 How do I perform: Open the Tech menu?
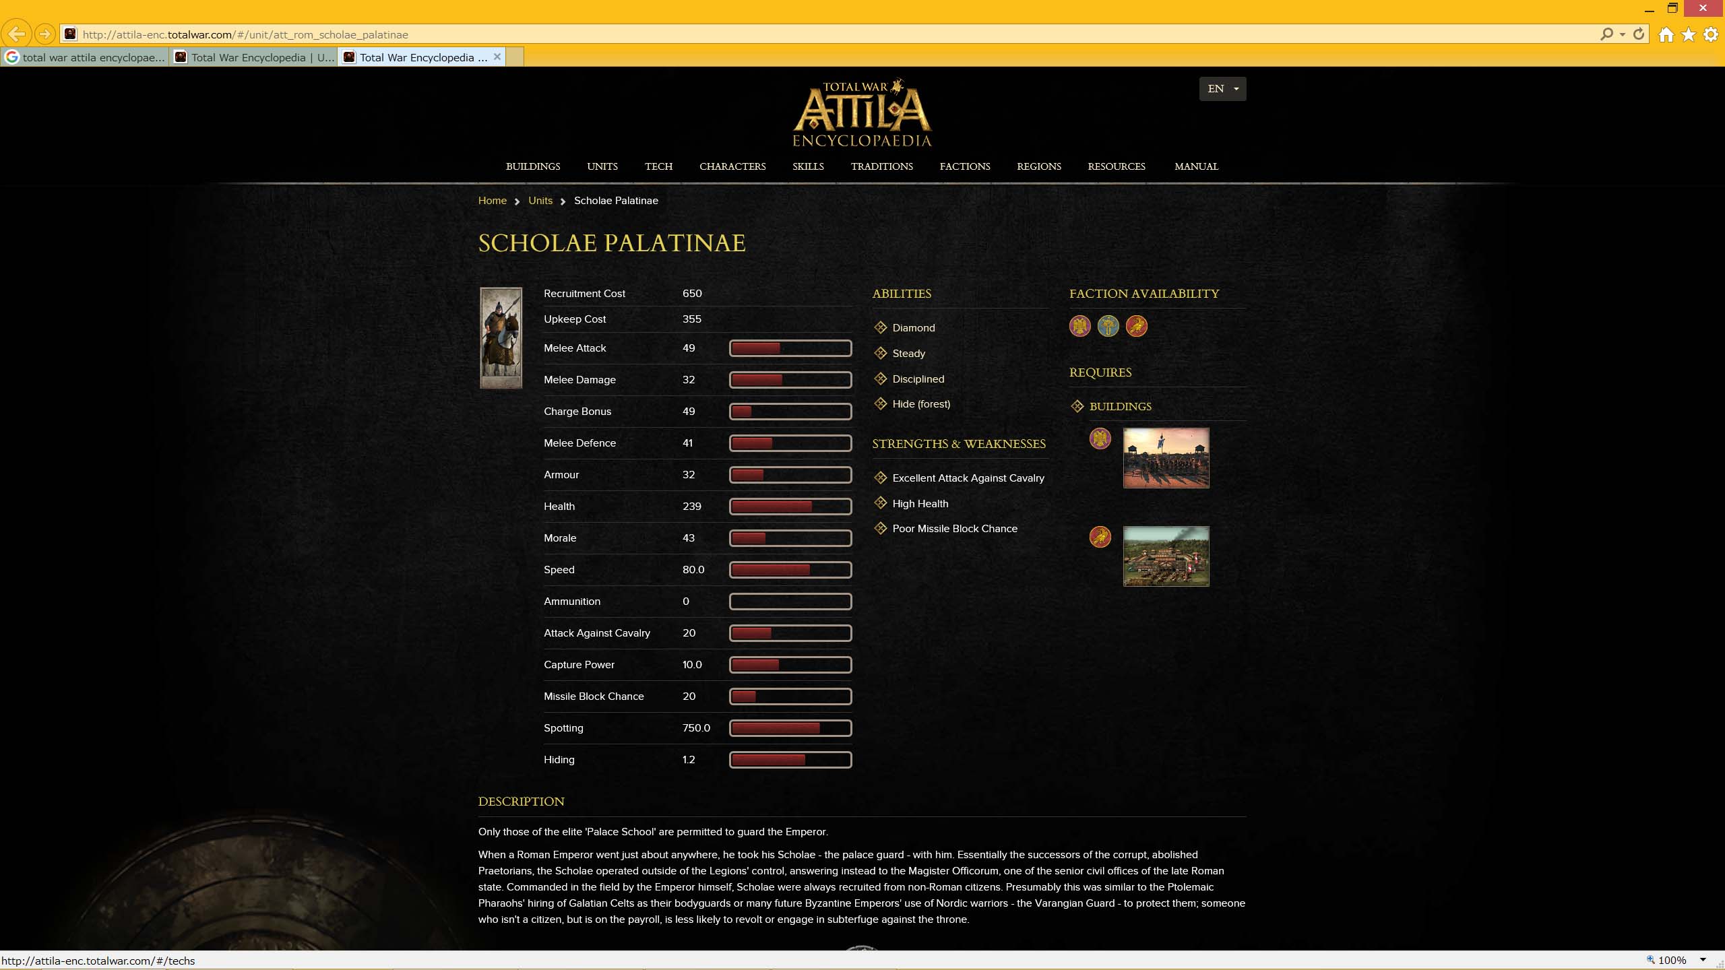658,166
